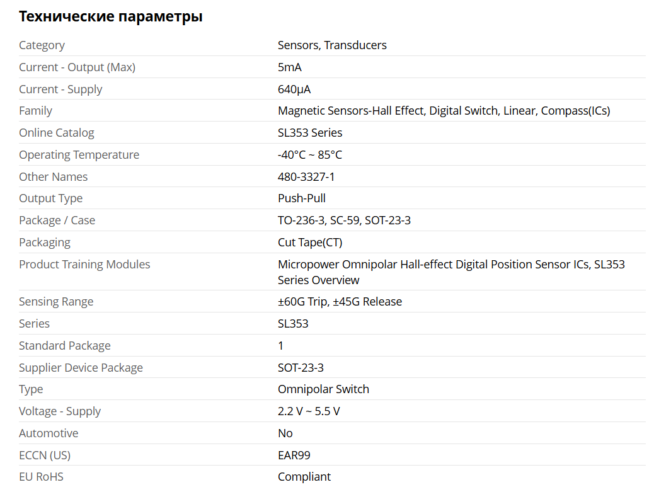Click the "Omnipolar Switch" type value
Screen dimensions: 654x487
[x=323, y=389]
